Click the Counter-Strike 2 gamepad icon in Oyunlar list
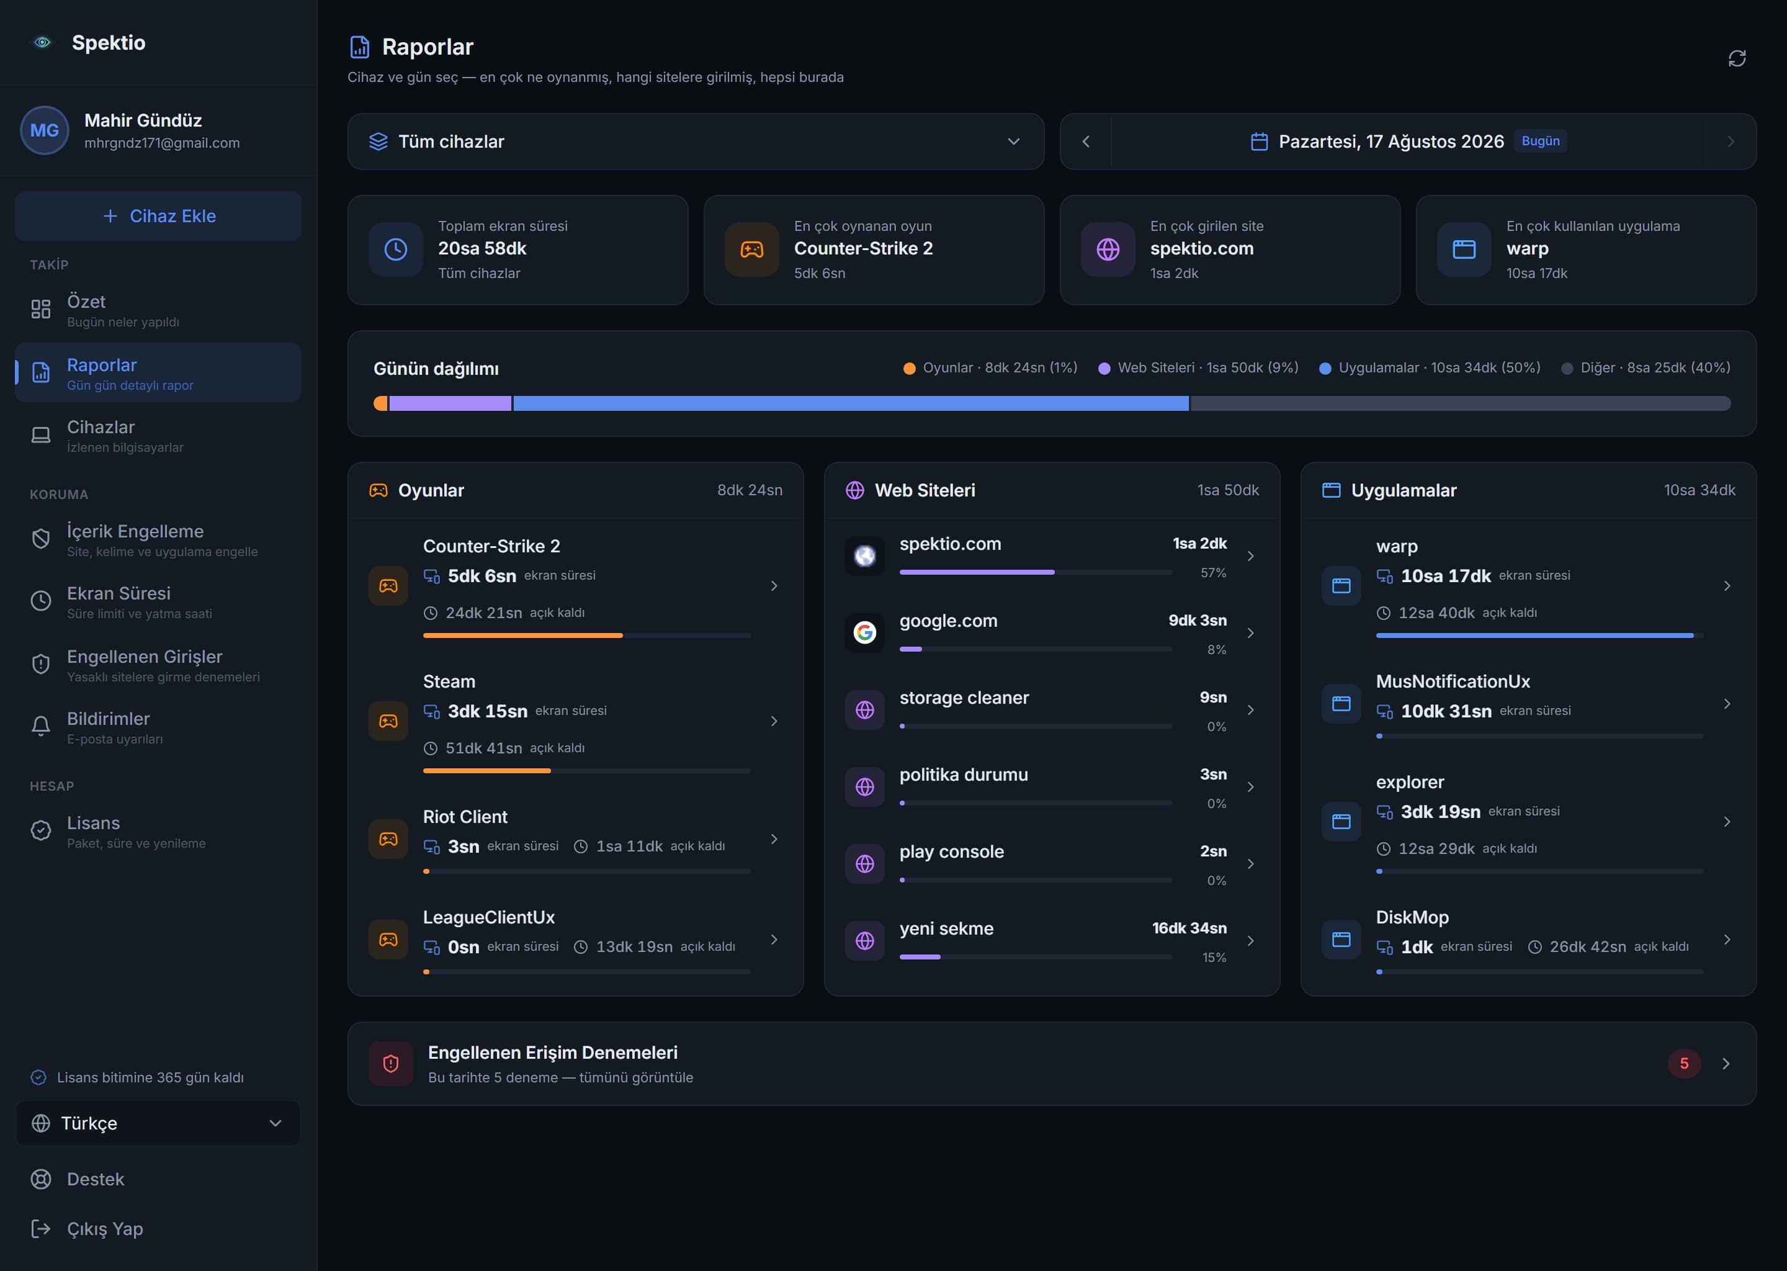The width and height of the screenshot is (1787, 1271). click(x=388, y=585)
